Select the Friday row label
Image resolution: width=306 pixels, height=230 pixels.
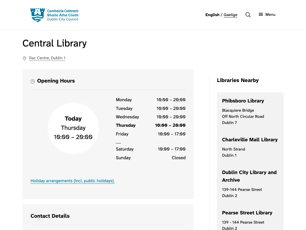tap(122, 134)
